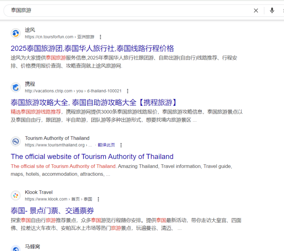Click the 途风 site name
Screen dimensions: 284x251
tap(30, 30)
